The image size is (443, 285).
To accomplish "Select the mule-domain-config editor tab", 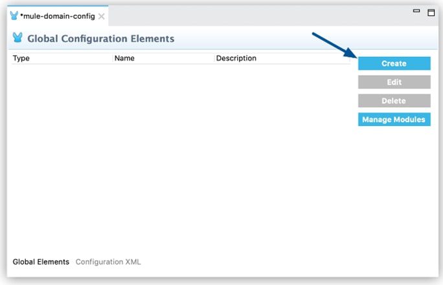I will pyautogui.click(x=58, y=16).
